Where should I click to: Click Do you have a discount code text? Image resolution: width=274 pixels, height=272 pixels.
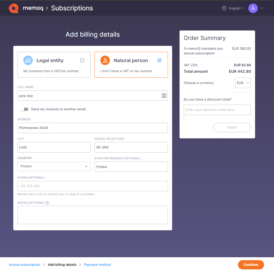tap(208, 99)
